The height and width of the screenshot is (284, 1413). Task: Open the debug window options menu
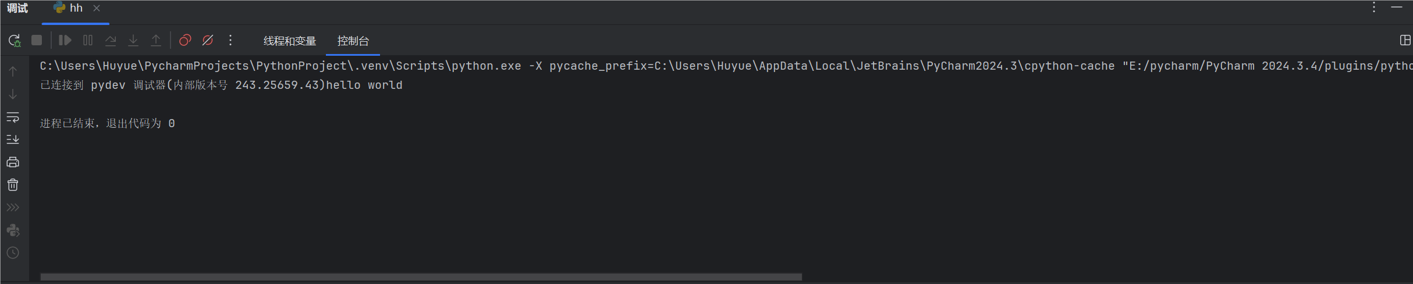point(1373,8)
